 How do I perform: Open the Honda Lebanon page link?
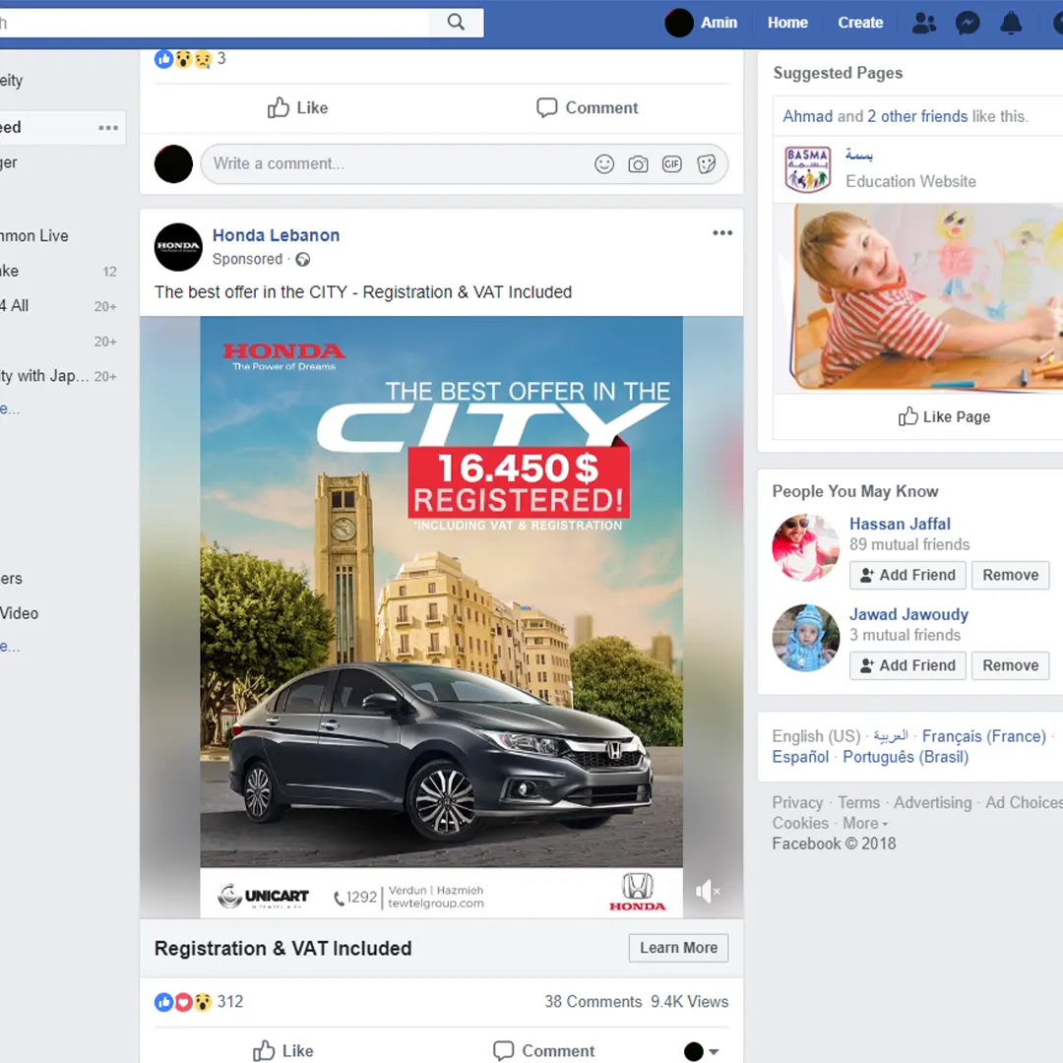click(276, 235)
